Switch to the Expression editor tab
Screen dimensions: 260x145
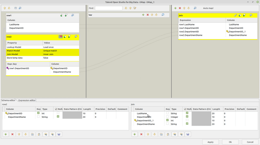click(x=27, y=100)
